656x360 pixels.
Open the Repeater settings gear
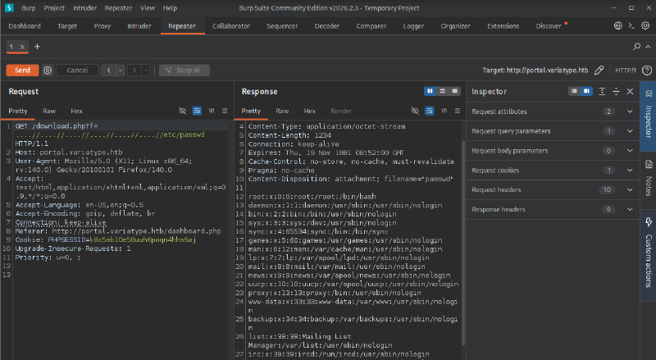tap(48, 71)
